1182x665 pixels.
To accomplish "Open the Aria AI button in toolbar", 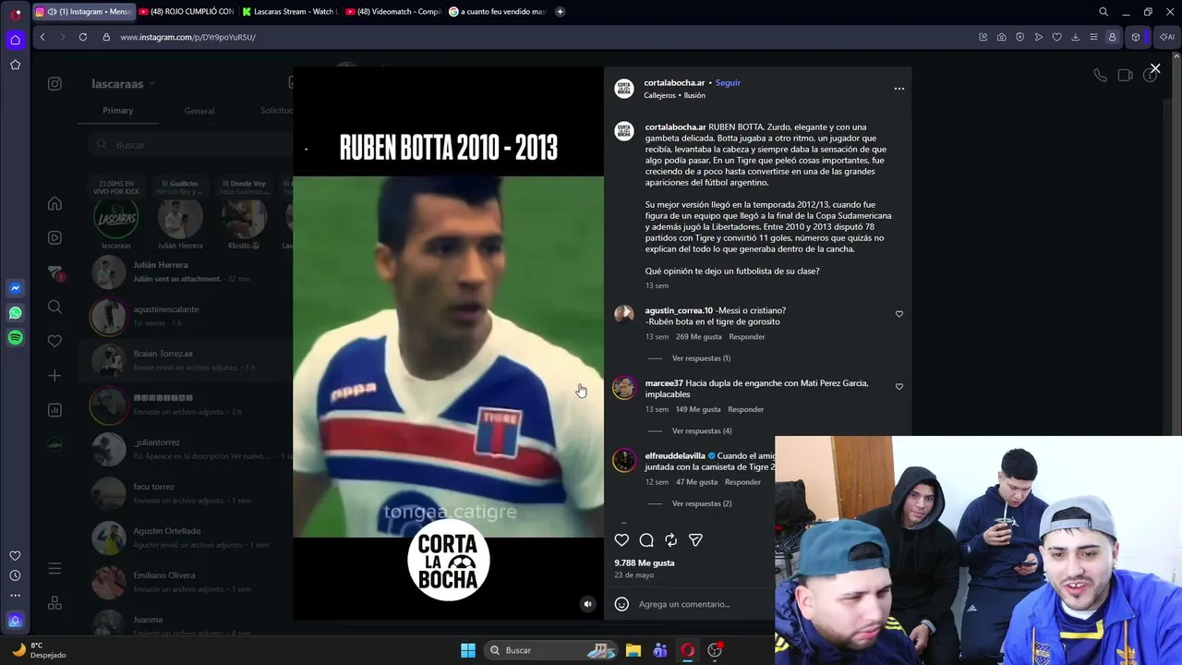I will 1167,37.
